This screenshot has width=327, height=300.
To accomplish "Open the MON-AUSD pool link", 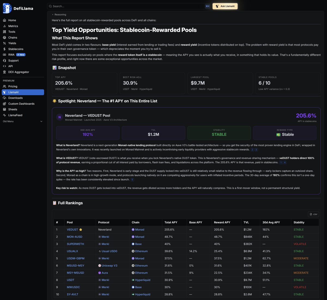I will click(74, 237).
